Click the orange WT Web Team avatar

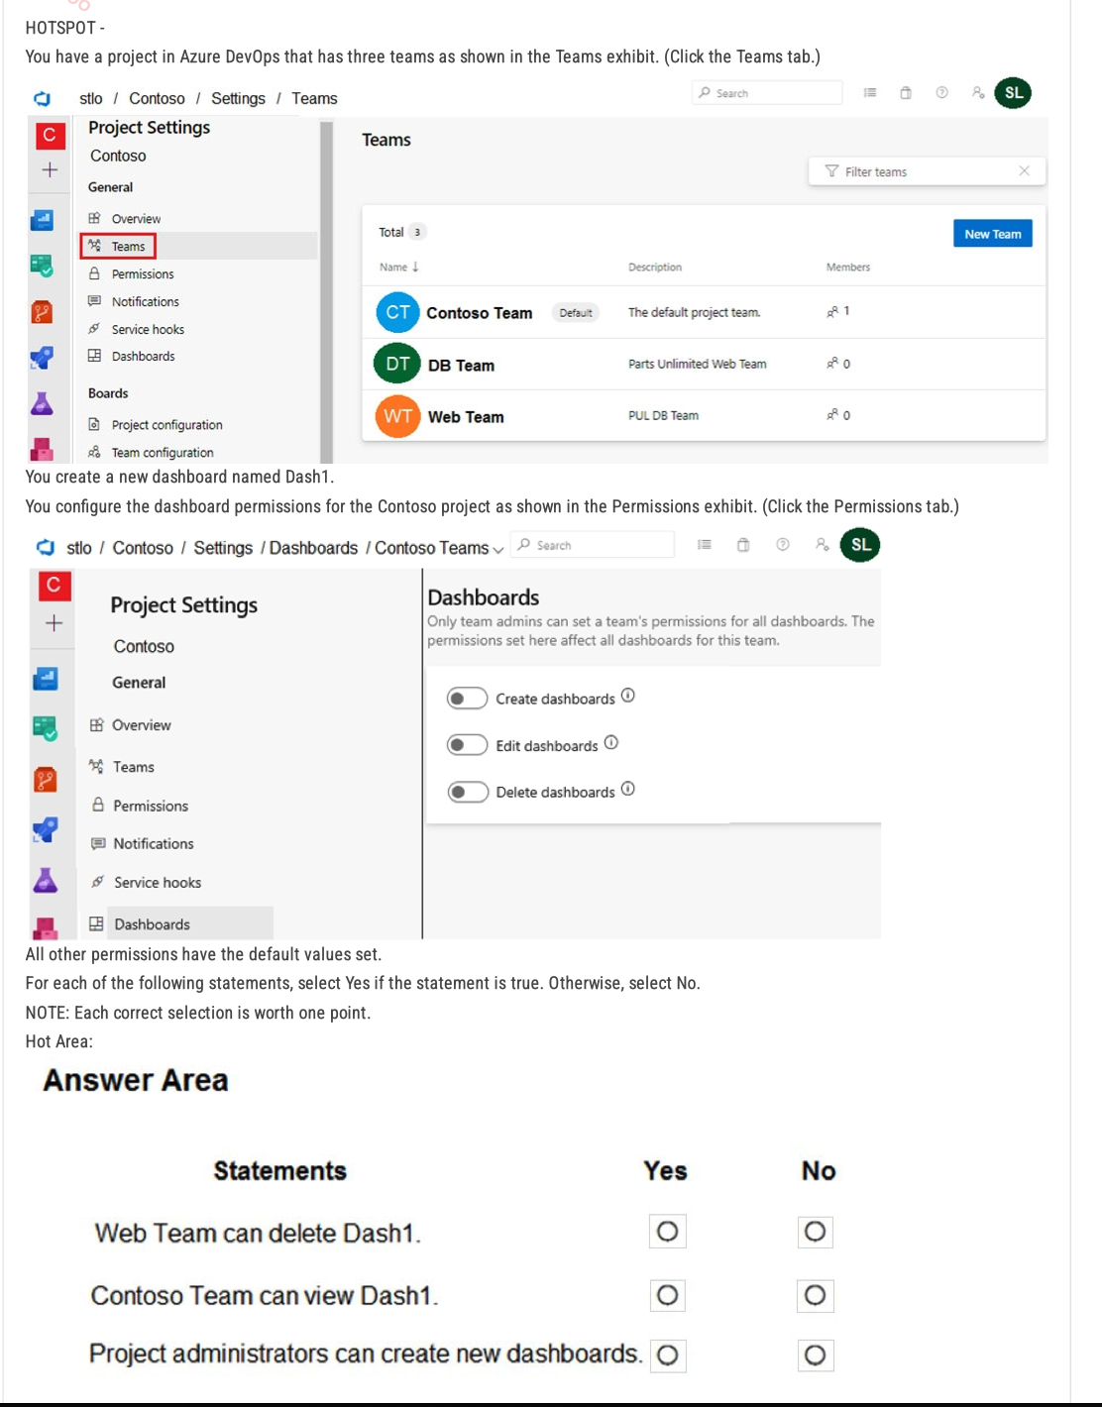[x=397, y=416]
